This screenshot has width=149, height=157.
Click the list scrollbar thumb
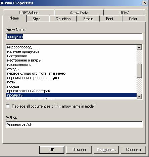click(139, 71)
